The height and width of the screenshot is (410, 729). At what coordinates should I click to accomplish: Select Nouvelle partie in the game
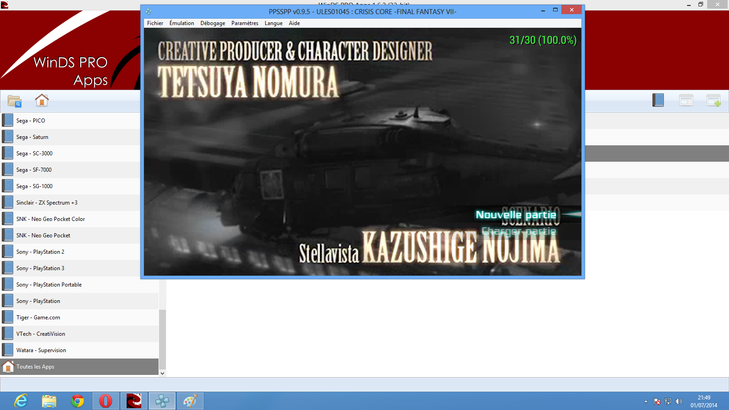pos(516,215)
